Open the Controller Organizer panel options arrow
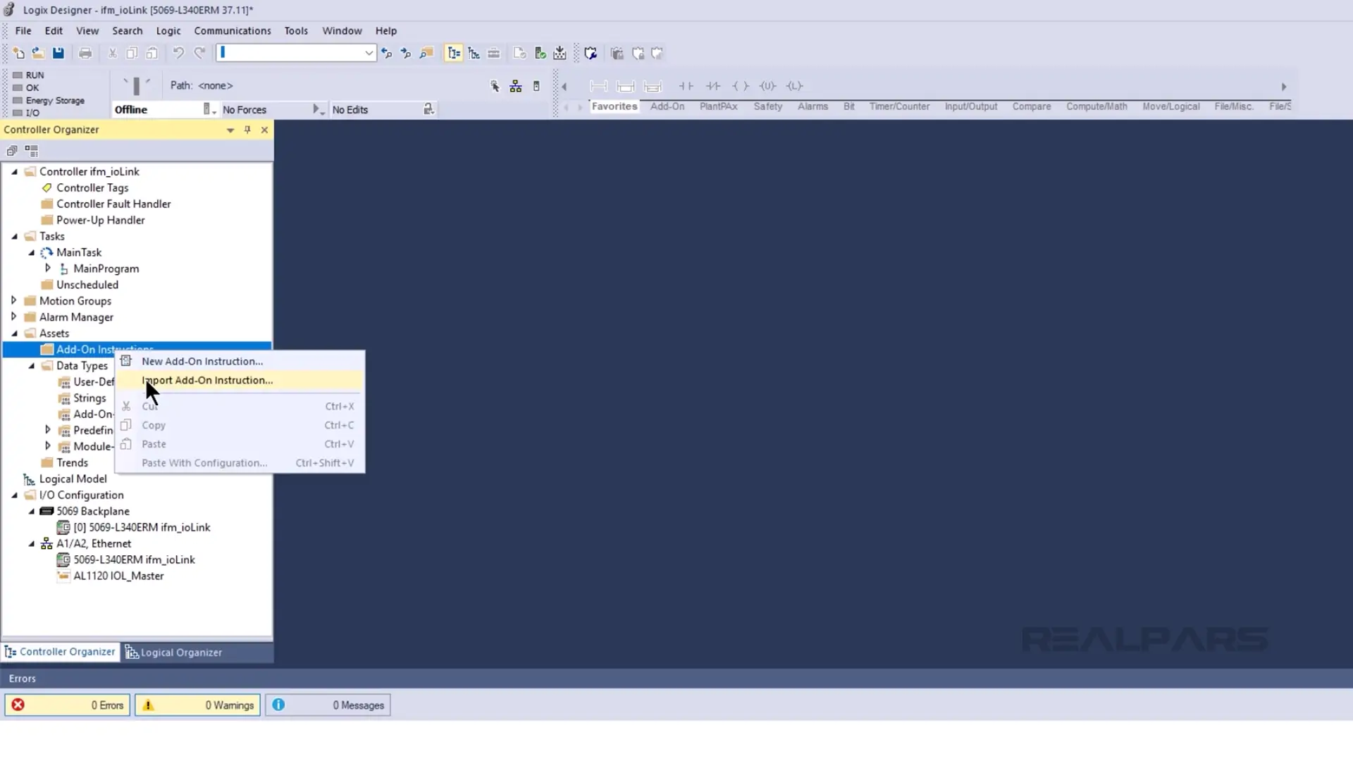Image resolution: width=1353 pixels, height=761 pixels. (230, 130)
